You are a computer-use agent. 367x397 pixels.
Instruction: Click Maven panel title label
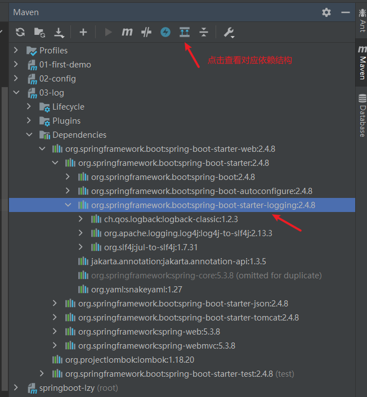(x=26, y=12)
